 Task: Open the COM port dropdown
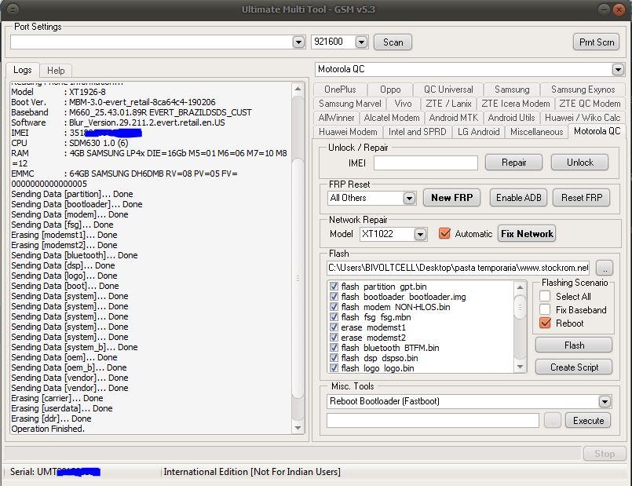pos(298,42)
